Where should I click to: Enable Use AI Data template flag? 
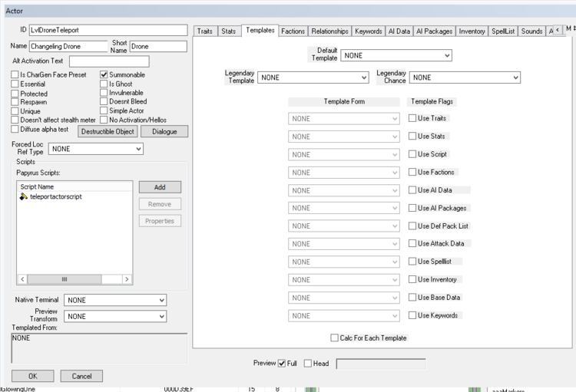412,189
